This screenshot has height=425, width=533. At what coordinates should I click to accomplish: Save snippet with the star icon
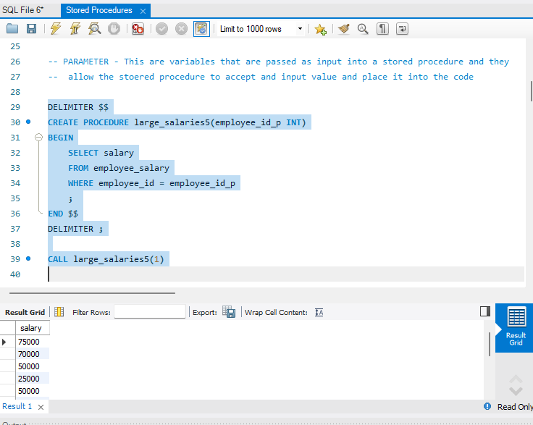[320, 29]
